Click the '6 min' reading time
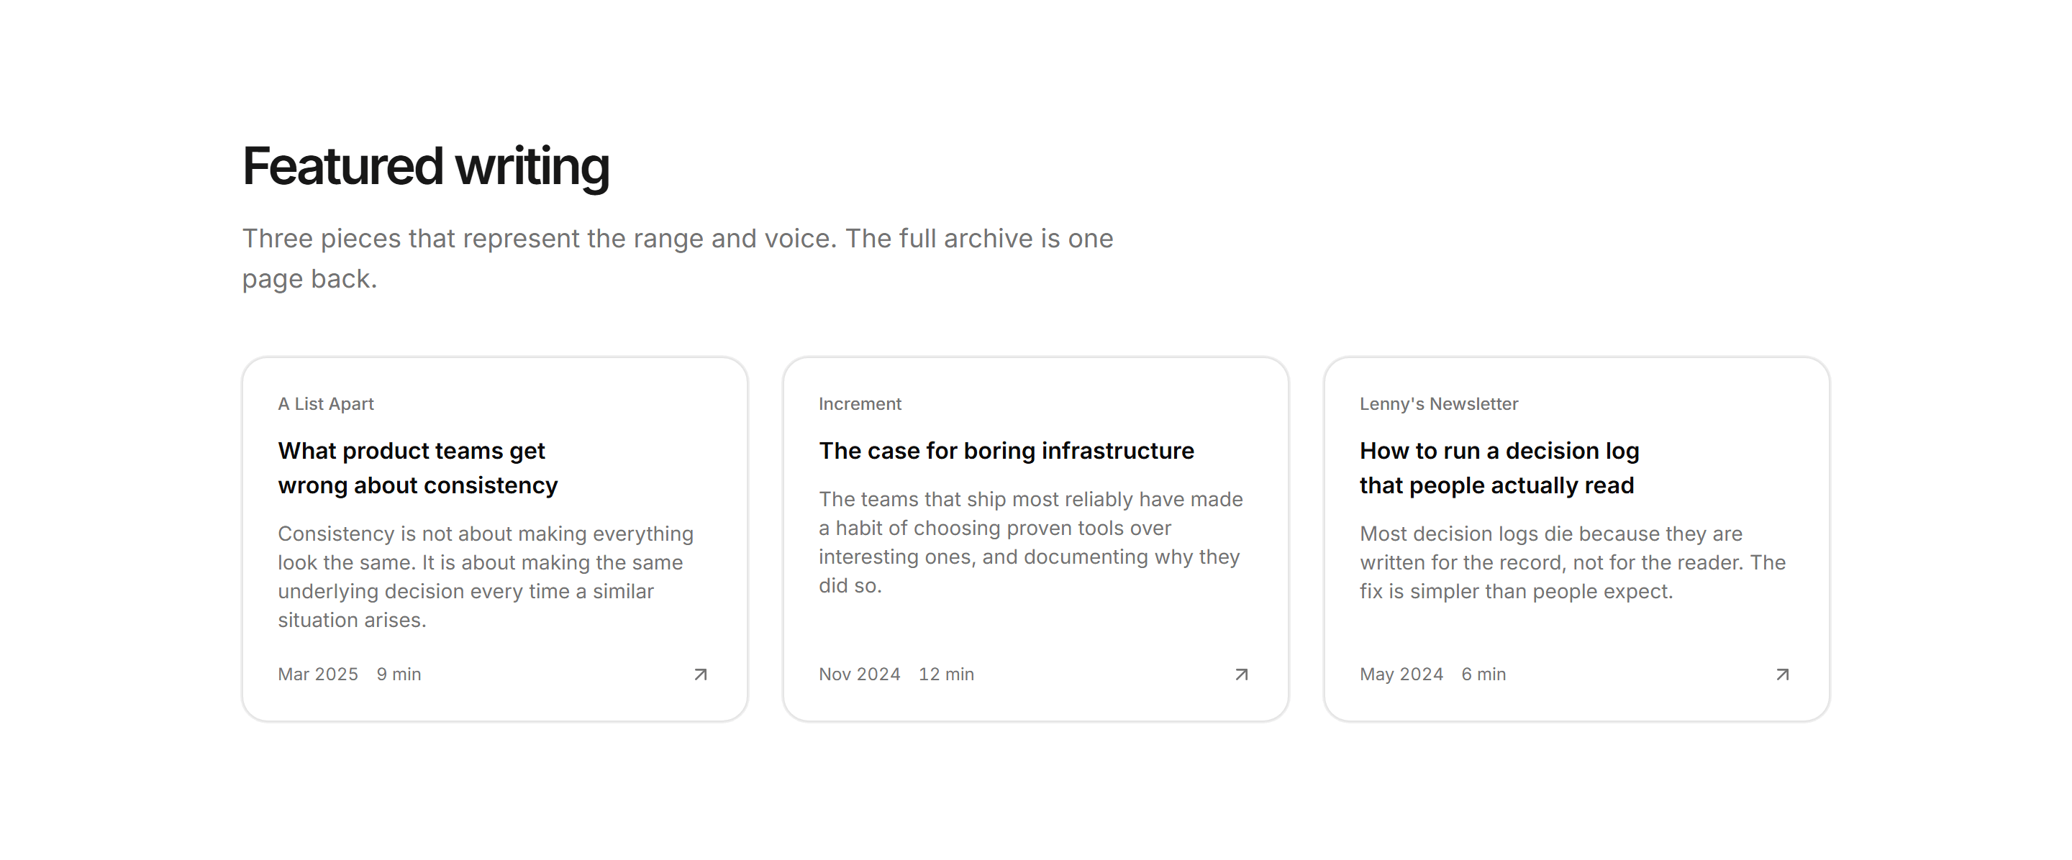The height and width of the screenshot is (860, 2072). pos(1483,674)
